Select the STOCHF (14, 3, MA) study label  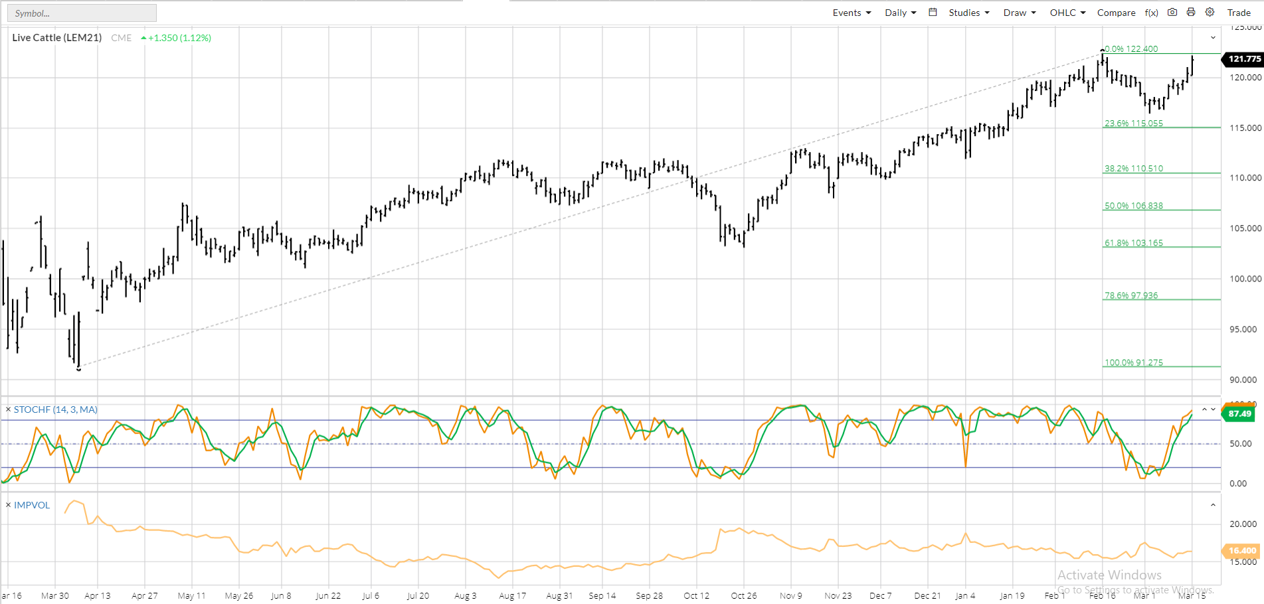pos(56,410)
